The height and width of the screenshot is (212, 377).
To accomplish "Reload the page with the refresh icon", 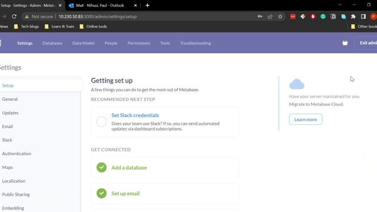I will point(14,16).
